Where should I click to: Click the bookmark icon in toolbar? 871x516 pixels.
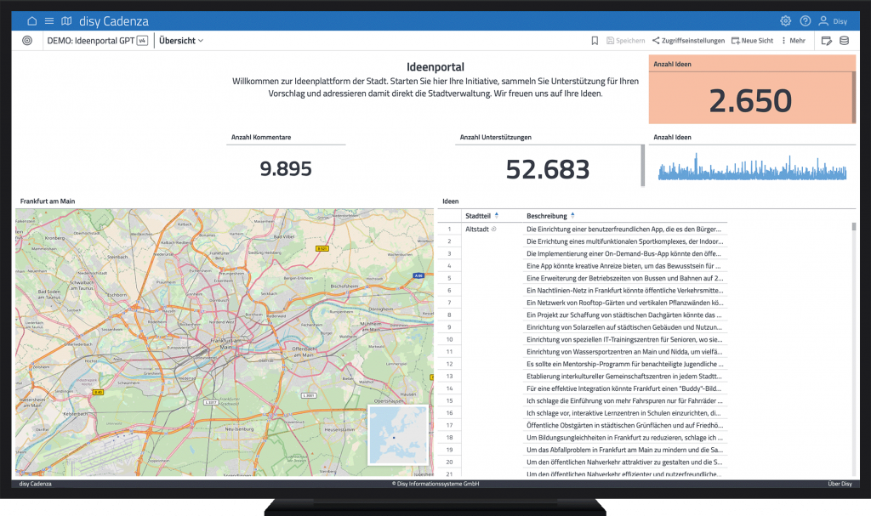[595, 41]
